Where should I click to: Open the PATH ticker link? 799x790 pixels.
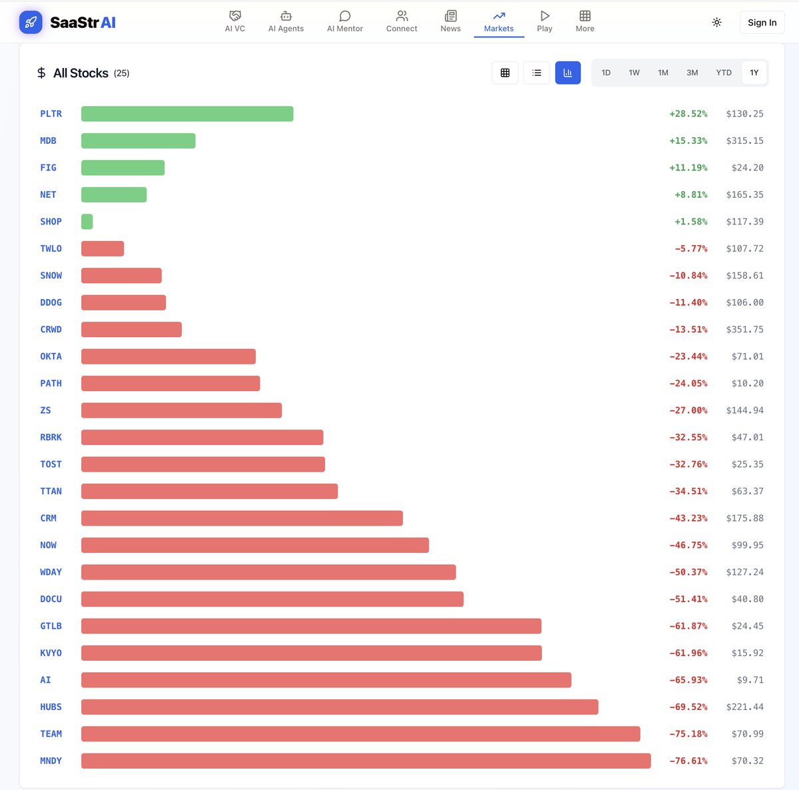51,384
